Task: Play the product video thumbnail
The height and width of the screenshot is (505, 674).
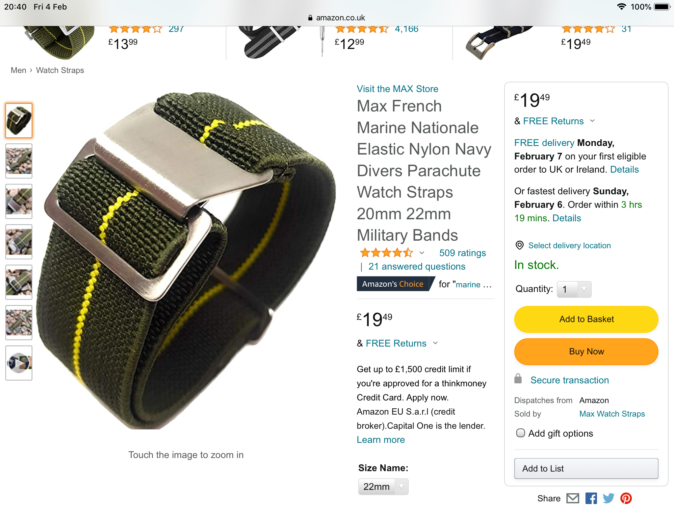Action: 19,363
